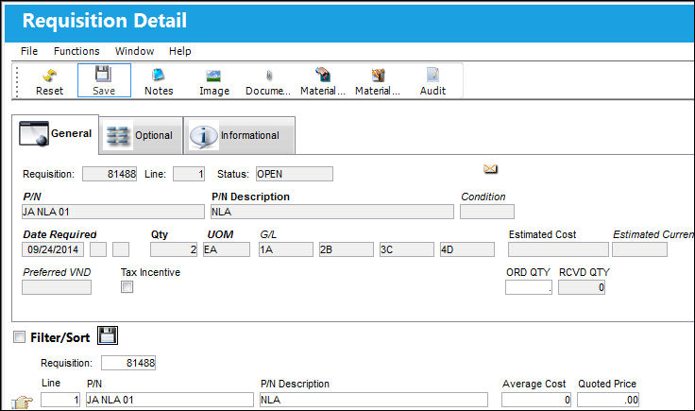The width and height of the screenshot is (695, 411).
Task: Click the P/N field with JA NLA 01
Action: 113,212
